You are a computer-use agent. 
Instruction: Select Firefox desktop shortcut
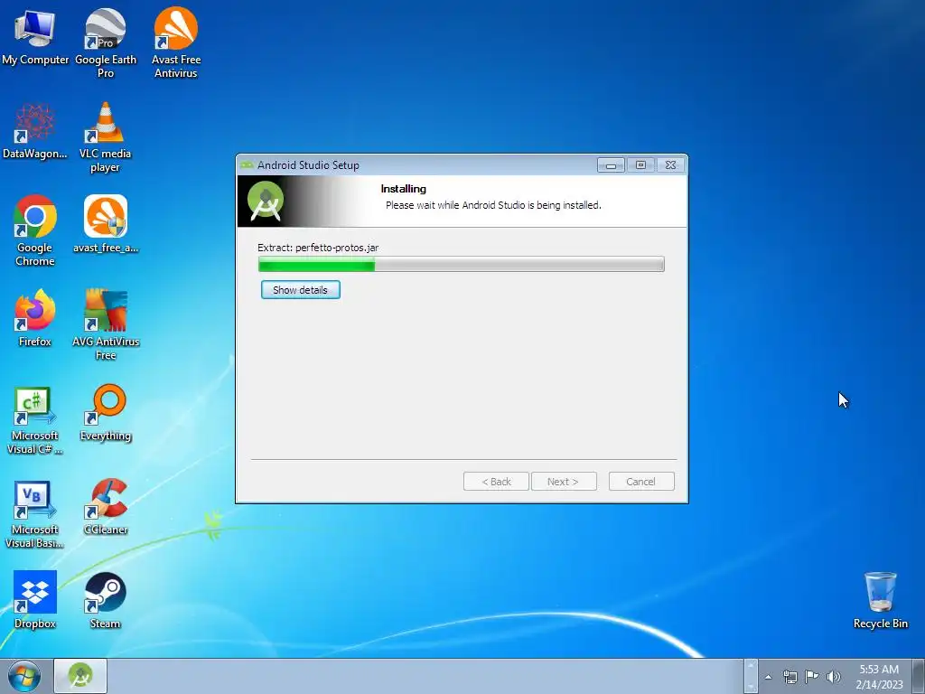pos(35,318)
